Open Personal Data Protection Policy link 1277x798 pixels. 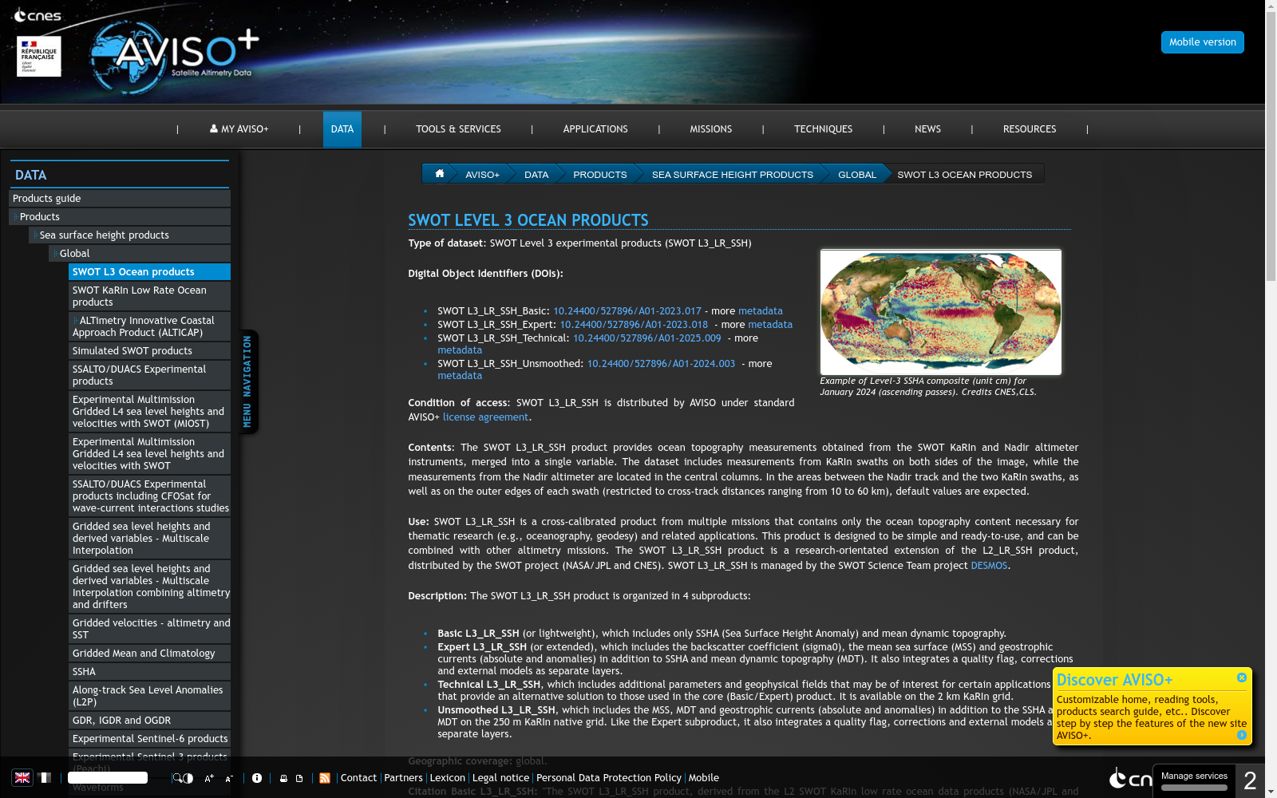pos(609,778)
